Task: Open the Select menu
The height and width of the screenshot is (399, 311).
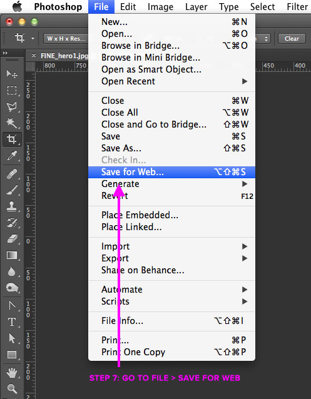Action: coord(262,7)
